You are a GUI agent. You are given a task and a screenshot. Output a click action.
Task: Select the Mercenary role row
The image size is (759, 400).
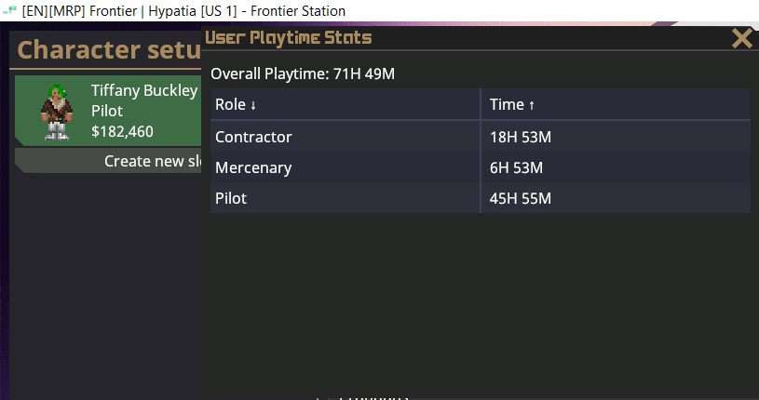[481, 167]
